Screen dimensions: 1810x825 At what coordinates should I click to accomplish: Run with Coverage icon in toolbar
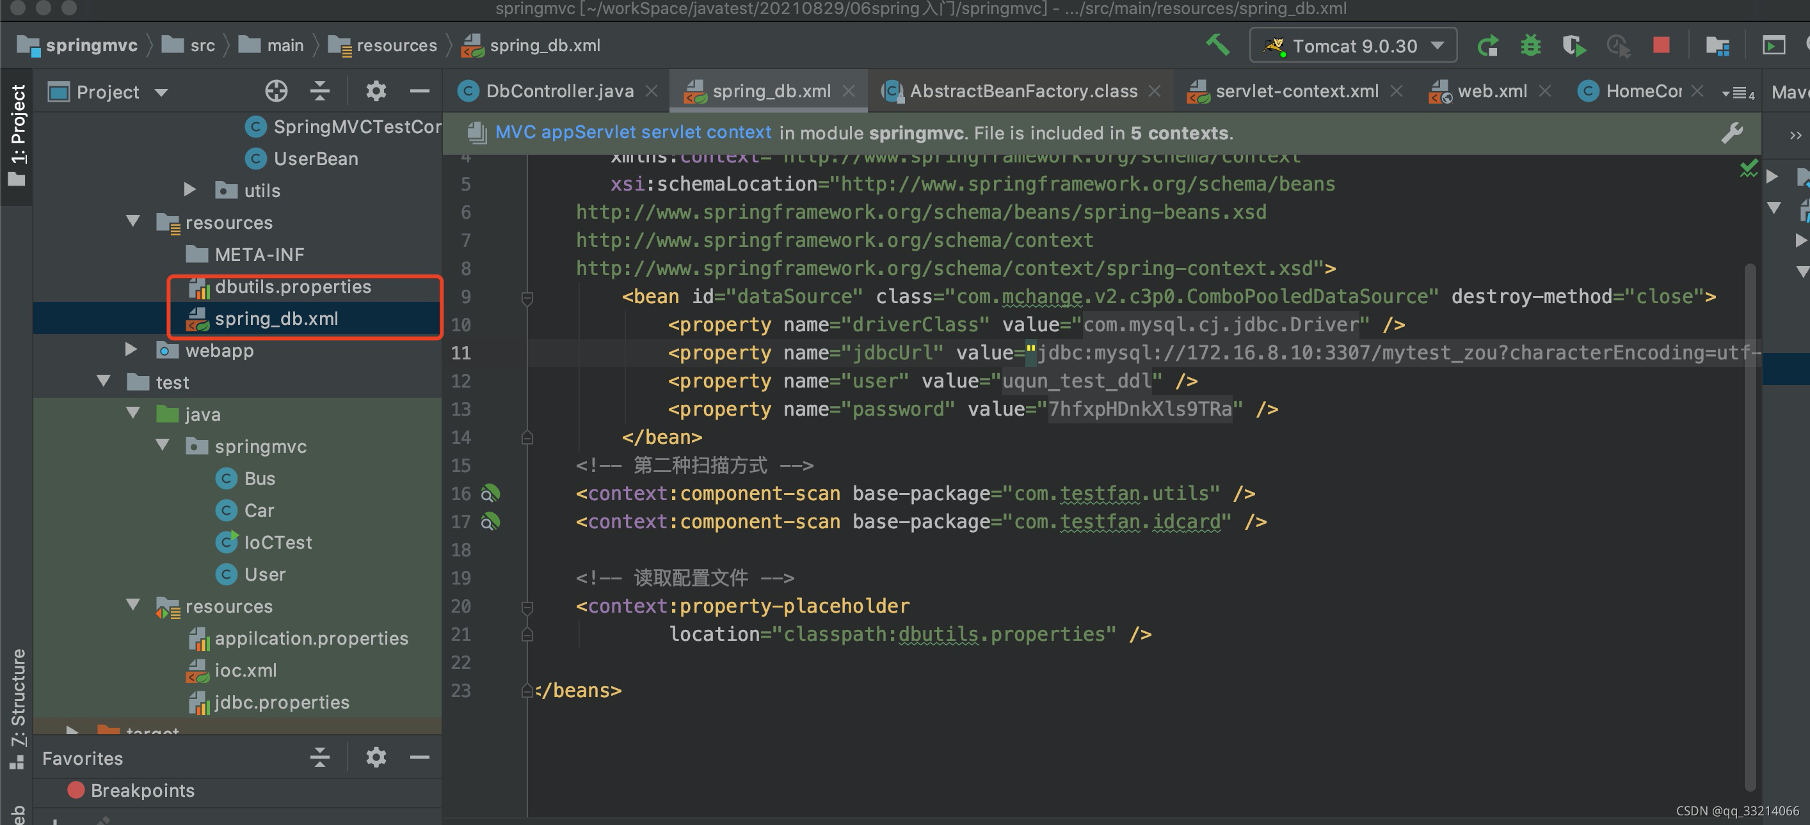[x=1574, y=45]
